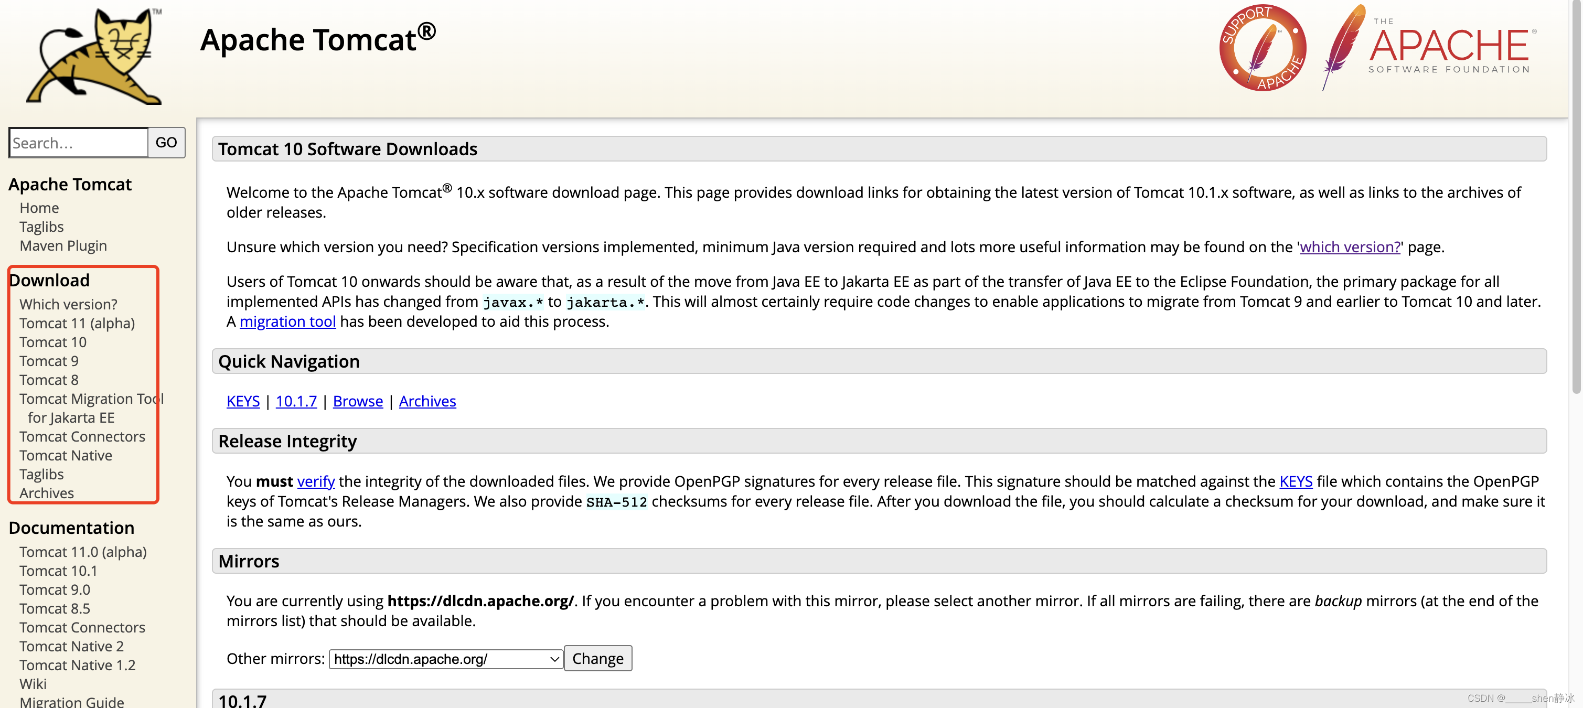Open Tomcat Connectors documentation link

82,627
